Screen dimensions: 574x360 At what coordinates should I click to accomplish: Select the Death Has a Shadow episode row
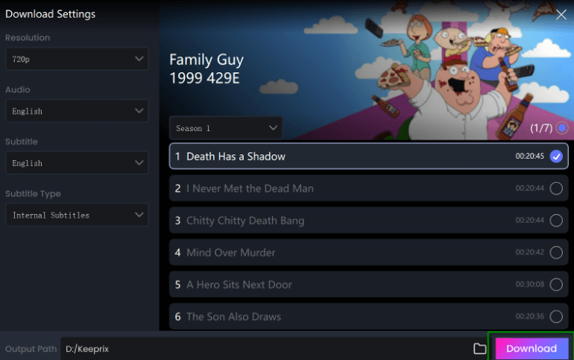tap(369, 157)
